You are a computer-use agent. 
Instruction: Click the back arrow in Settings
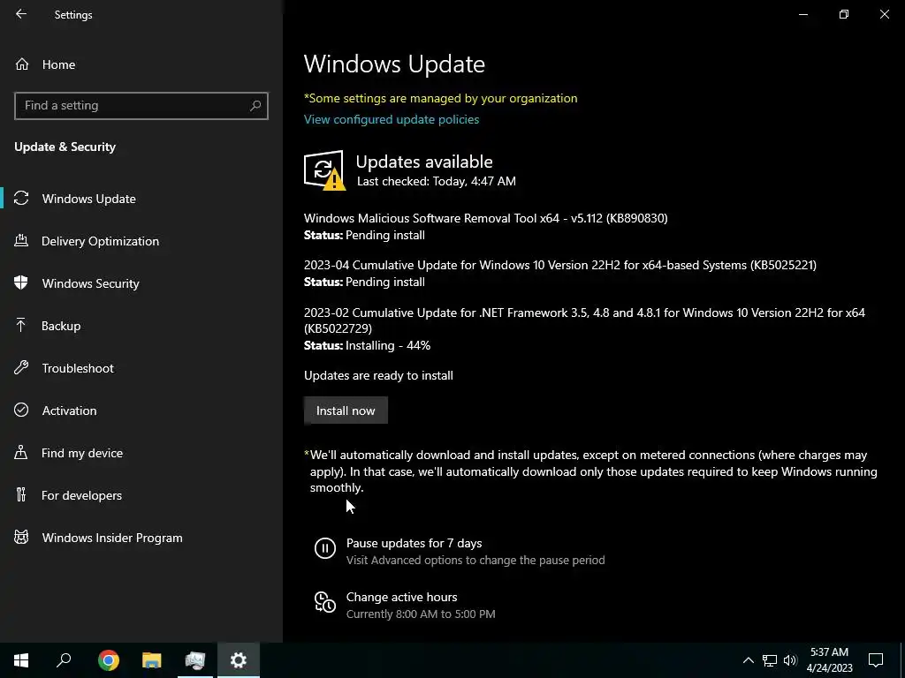click(21, 14)
